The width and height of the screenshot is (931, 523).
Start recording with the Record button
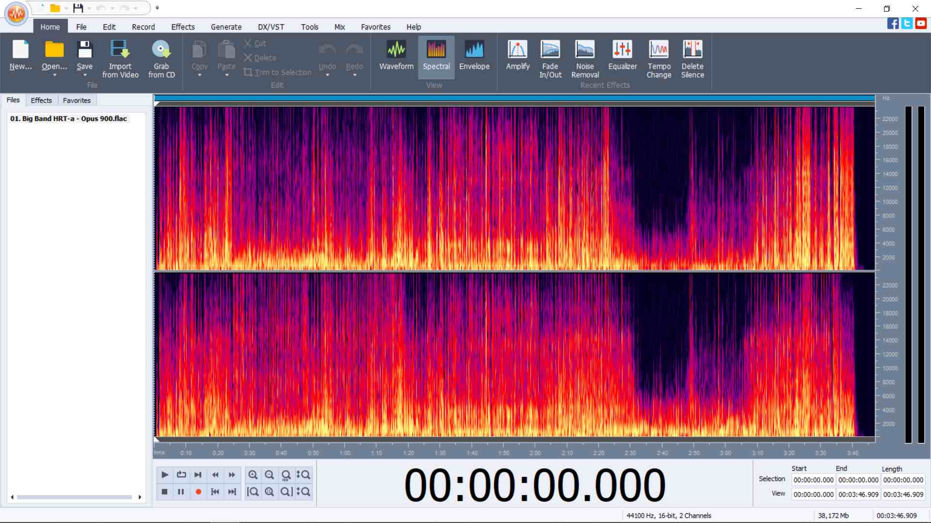(198, 492)
